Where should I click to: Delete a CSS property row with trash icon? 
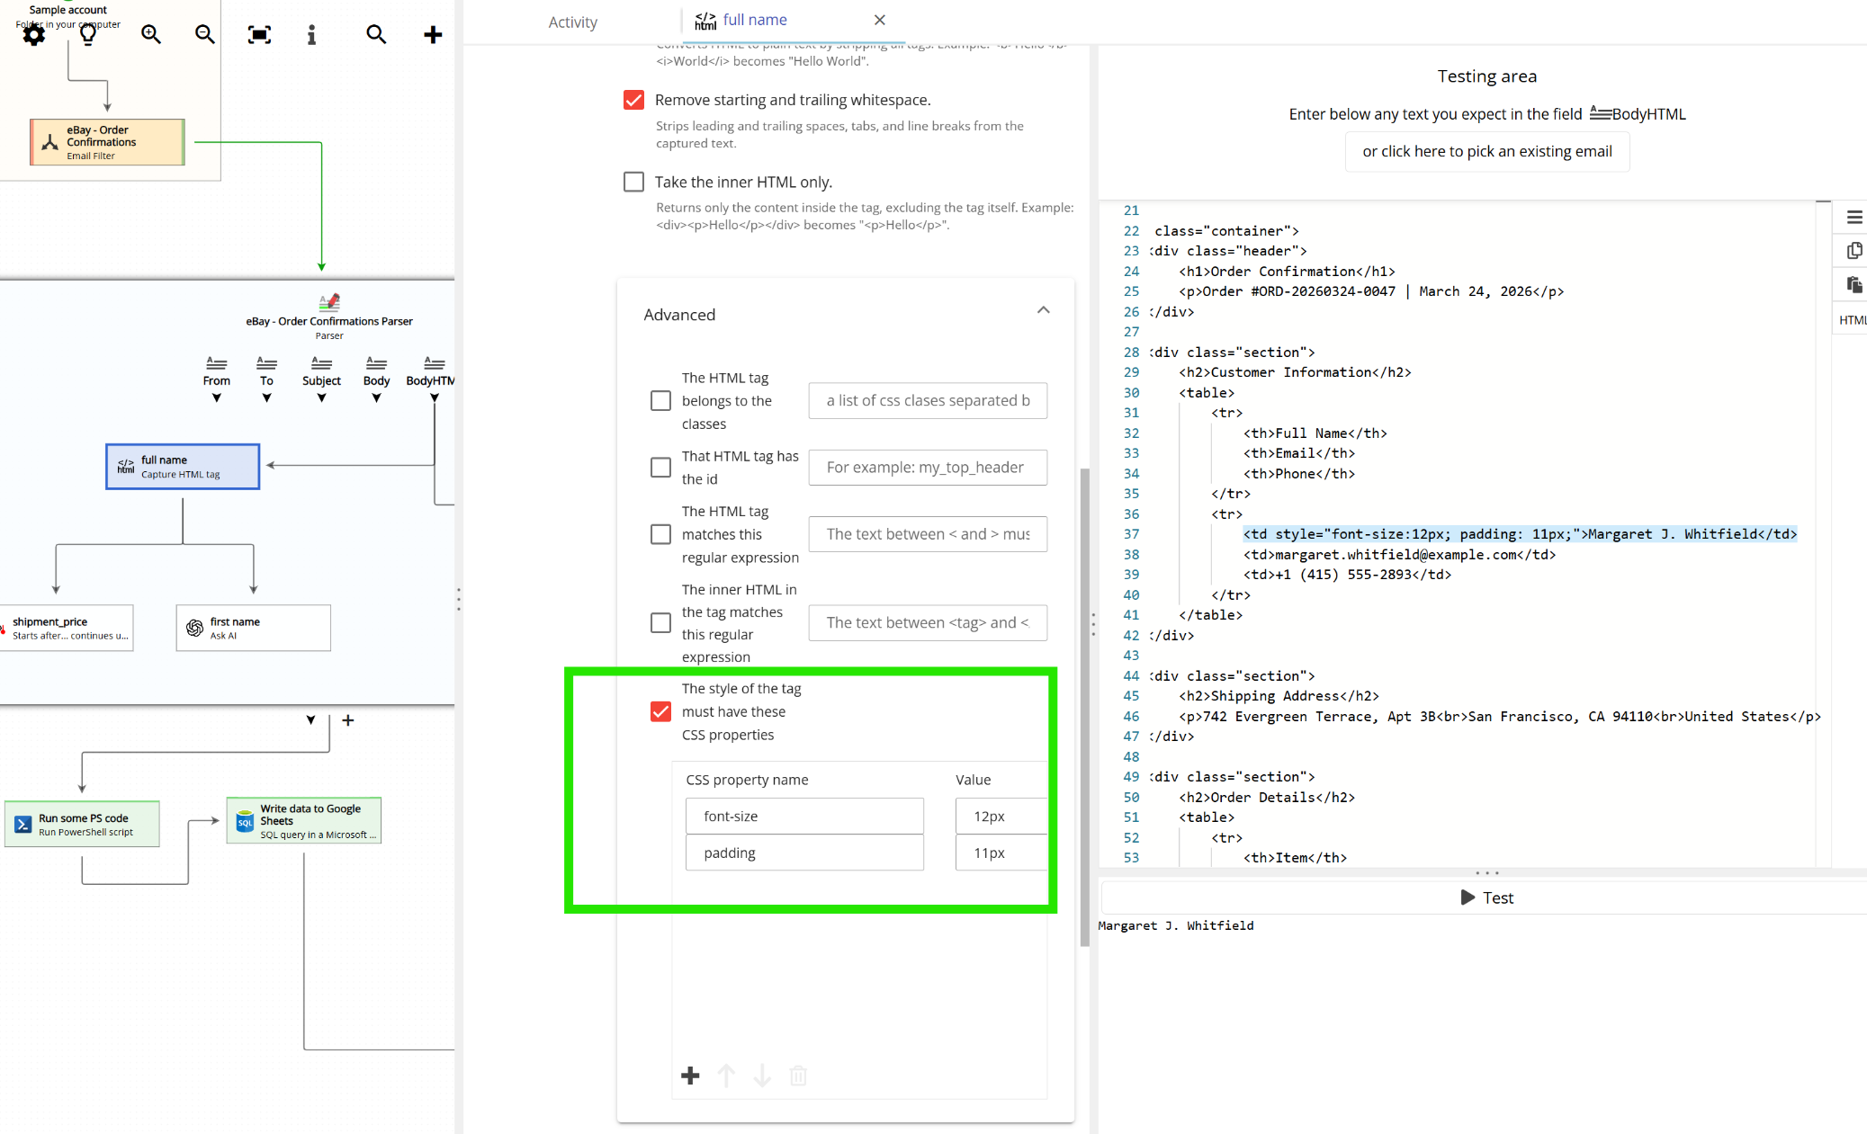[x=798, y=1076]
